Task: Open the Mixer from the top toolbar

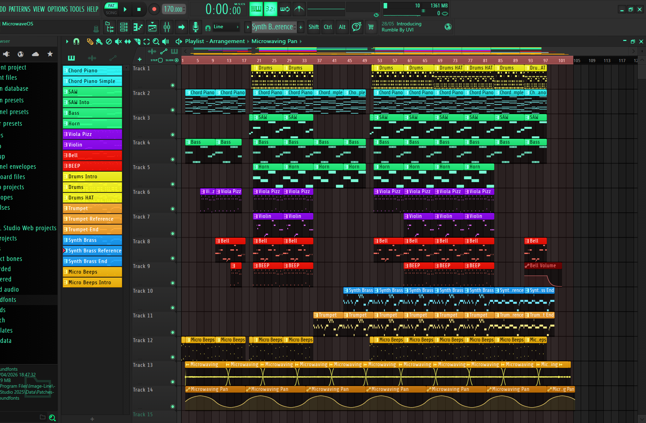Action: coord(167,27)
